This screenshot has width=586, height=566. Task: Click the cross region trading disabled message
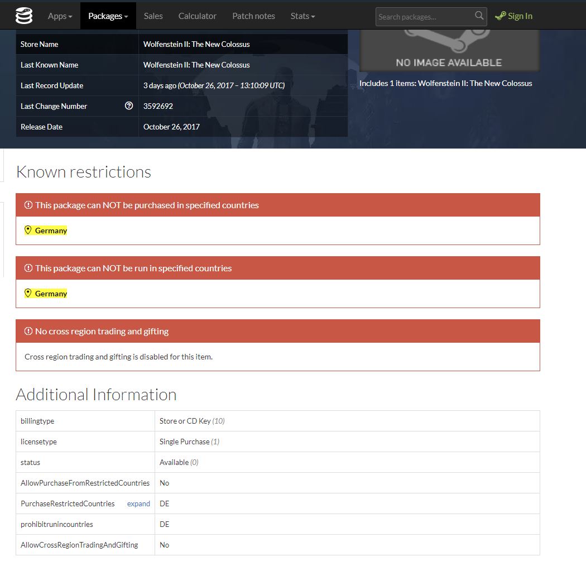coord(118,357)
